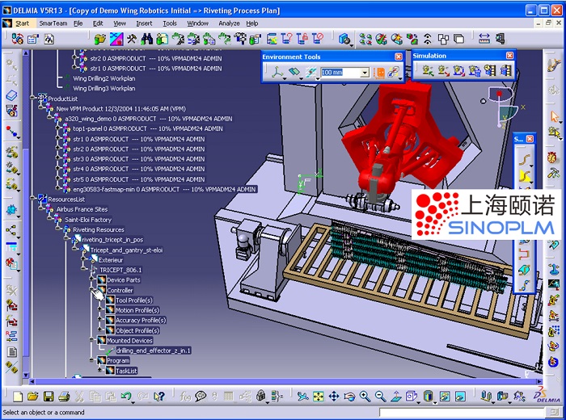Select the Riveting Resources tree node

[98, 229]
